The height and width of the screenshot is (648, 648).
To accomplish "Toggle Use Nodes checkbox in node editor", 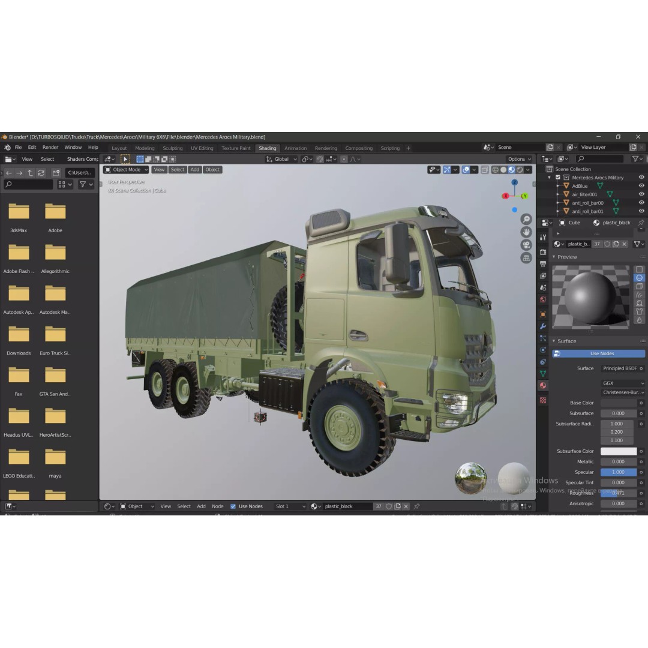I will coord(233,506).
